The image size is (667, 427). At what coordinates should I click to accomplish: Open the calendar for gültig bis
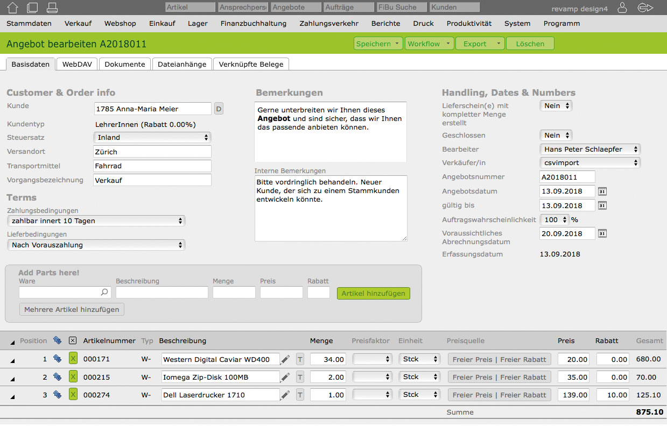click(602, 205)
